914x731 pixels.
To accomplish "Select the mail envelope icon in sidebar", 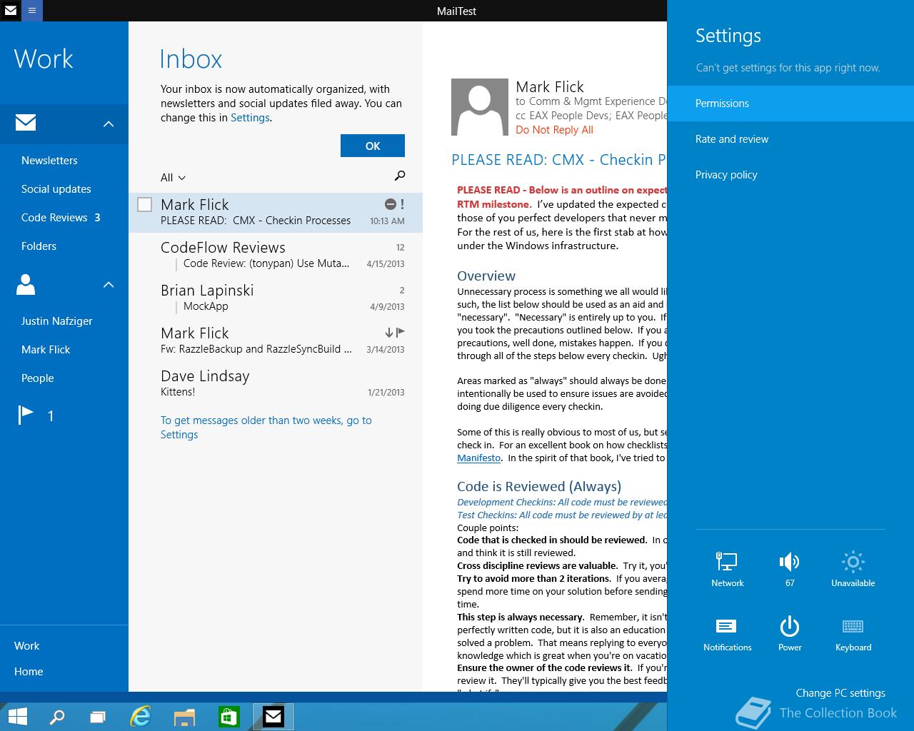I will 26,123.
